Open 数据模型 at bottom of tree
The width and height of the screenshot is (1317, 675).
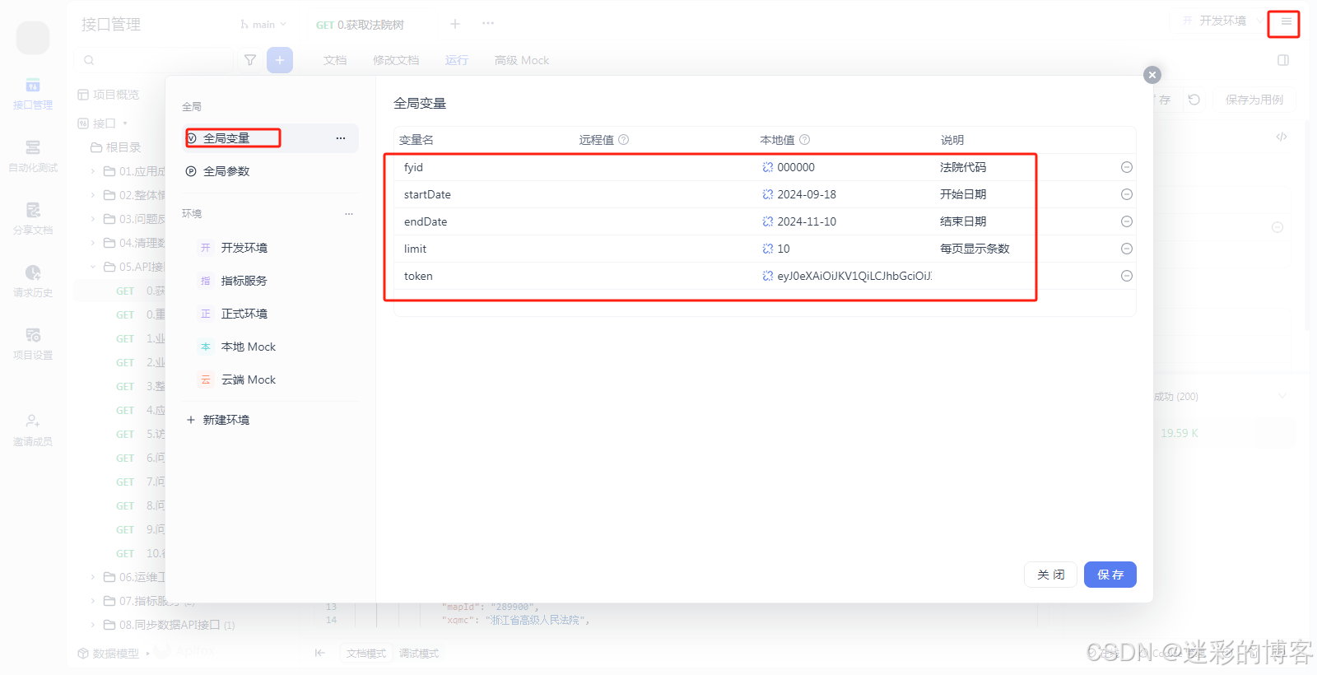coord(109,654)
